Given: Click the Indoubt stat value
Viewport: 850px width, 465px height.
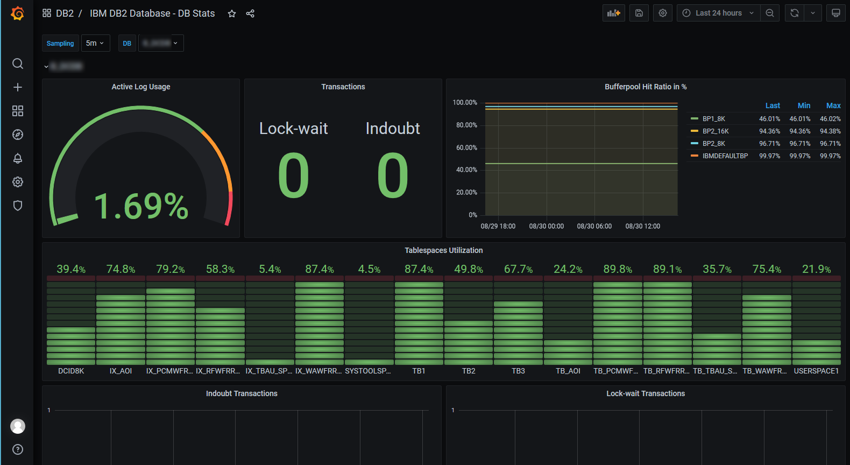Looking at the screenshot, I should (x=393, y=175).
